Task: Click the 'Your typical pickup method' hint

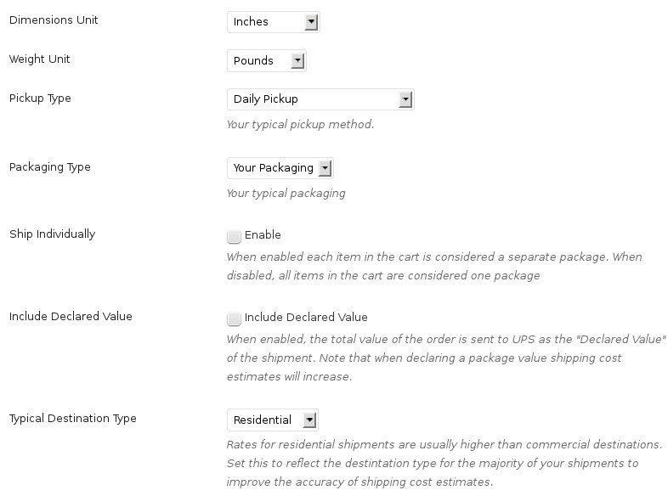Action: tap(300, 125)
